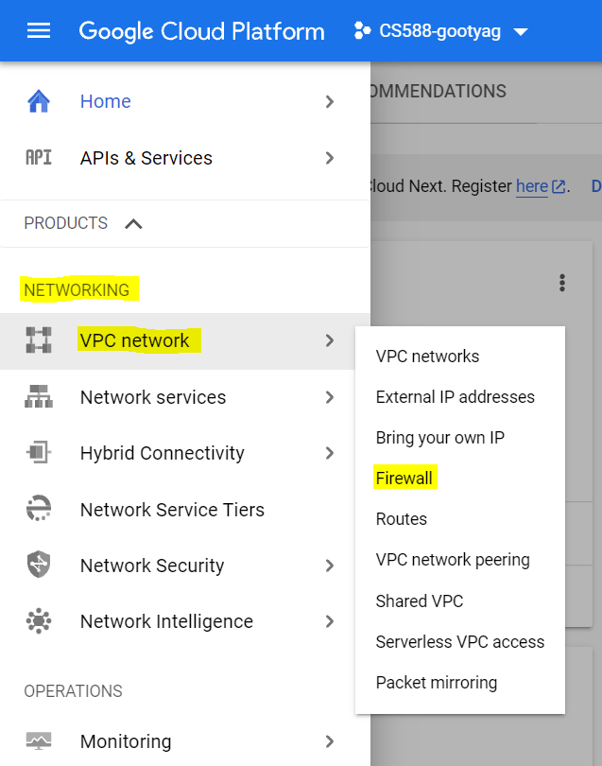
Task: Open the three-dot card options menu
Action: pyautogui.click(x=562, y=283)
